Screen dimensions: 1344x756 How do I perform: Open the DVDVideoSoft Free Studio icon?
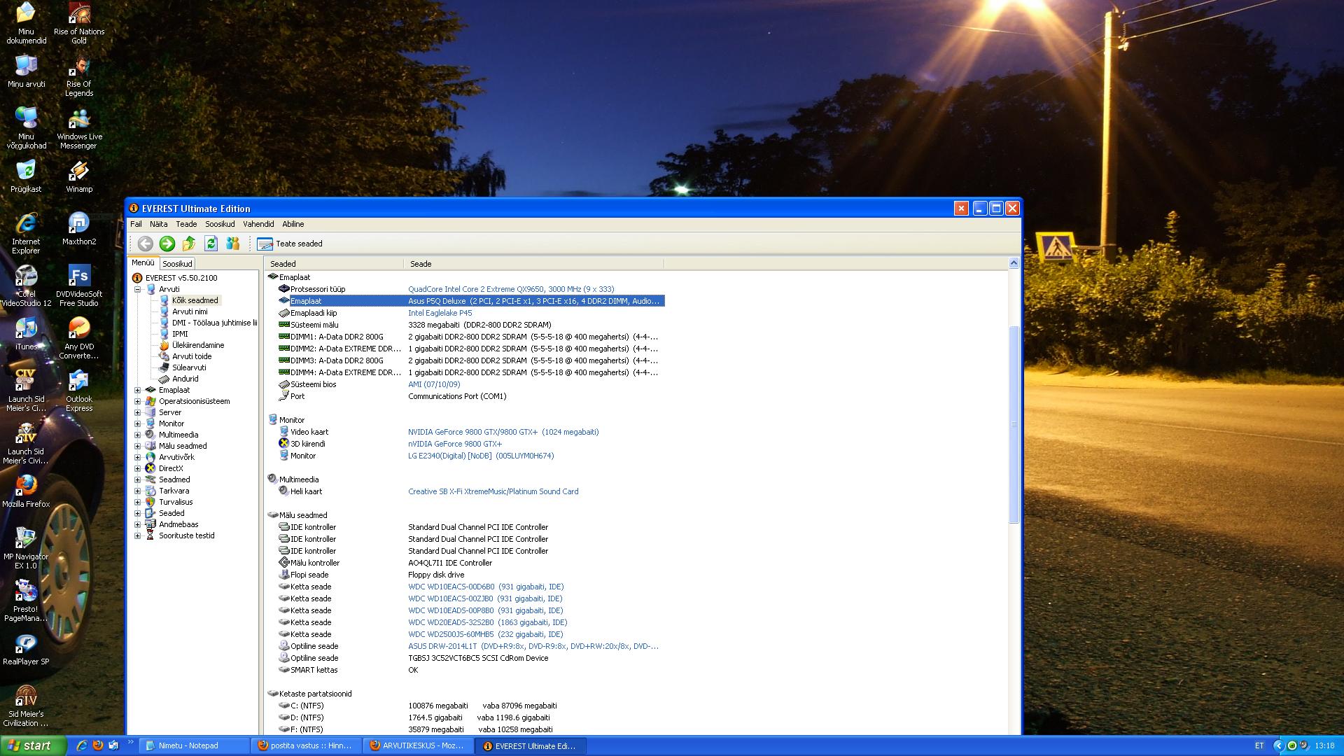pyautogui.click(x=79, y=286)
